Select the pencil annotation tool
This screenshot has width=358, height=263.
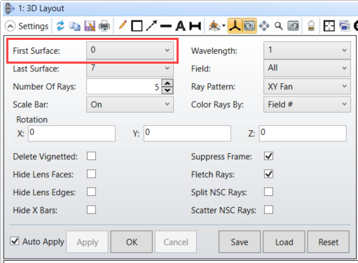click(123, 25)
